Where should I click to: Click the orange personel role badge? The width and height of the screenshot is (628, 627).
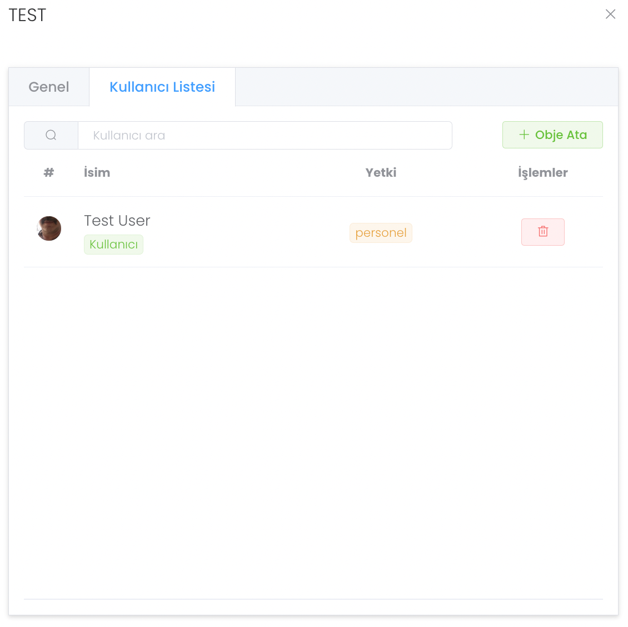tap(381, 233)
